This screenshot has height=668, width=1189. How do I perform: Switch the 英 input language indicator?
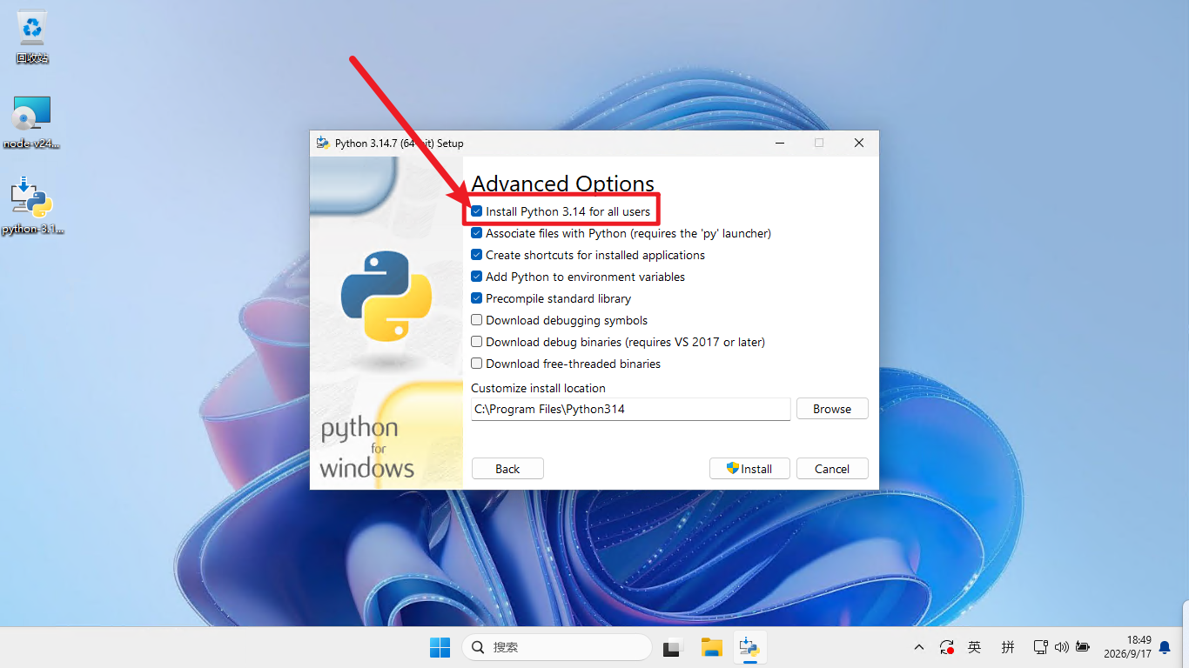pyautogui.click(x=975, y=647)
